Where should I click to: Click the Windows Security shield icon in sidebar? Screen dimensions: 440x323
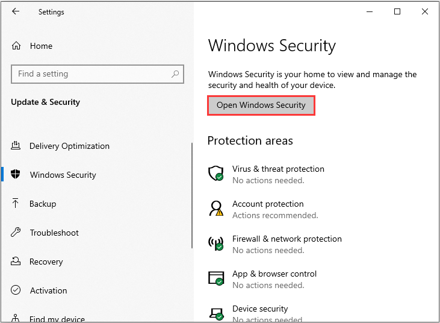pos(16,174)
